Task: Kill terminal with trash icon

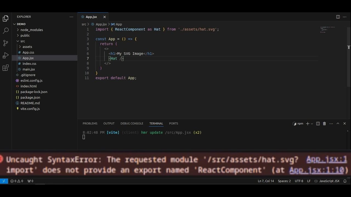Action: click(x=324, y=124)
